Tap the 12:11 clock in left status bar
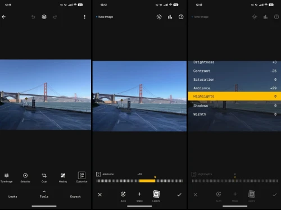 click(8, 5)
